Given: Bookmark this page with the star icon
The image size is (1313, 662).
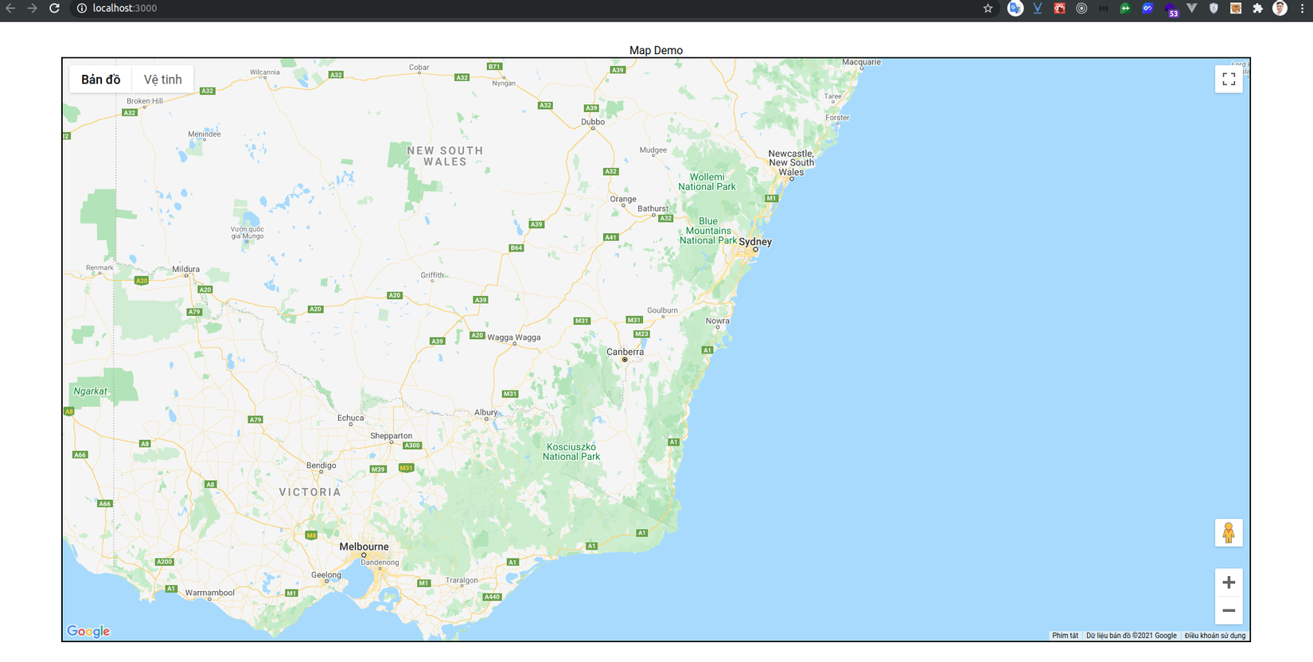Looking at the screenshot, I should (x=988, y=8).
